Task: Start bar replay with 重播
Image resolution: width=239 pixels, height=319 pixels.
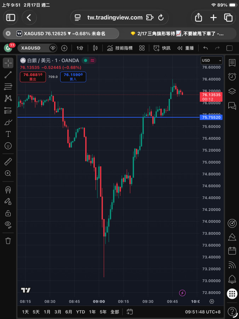Action: [x=185, y=48]
